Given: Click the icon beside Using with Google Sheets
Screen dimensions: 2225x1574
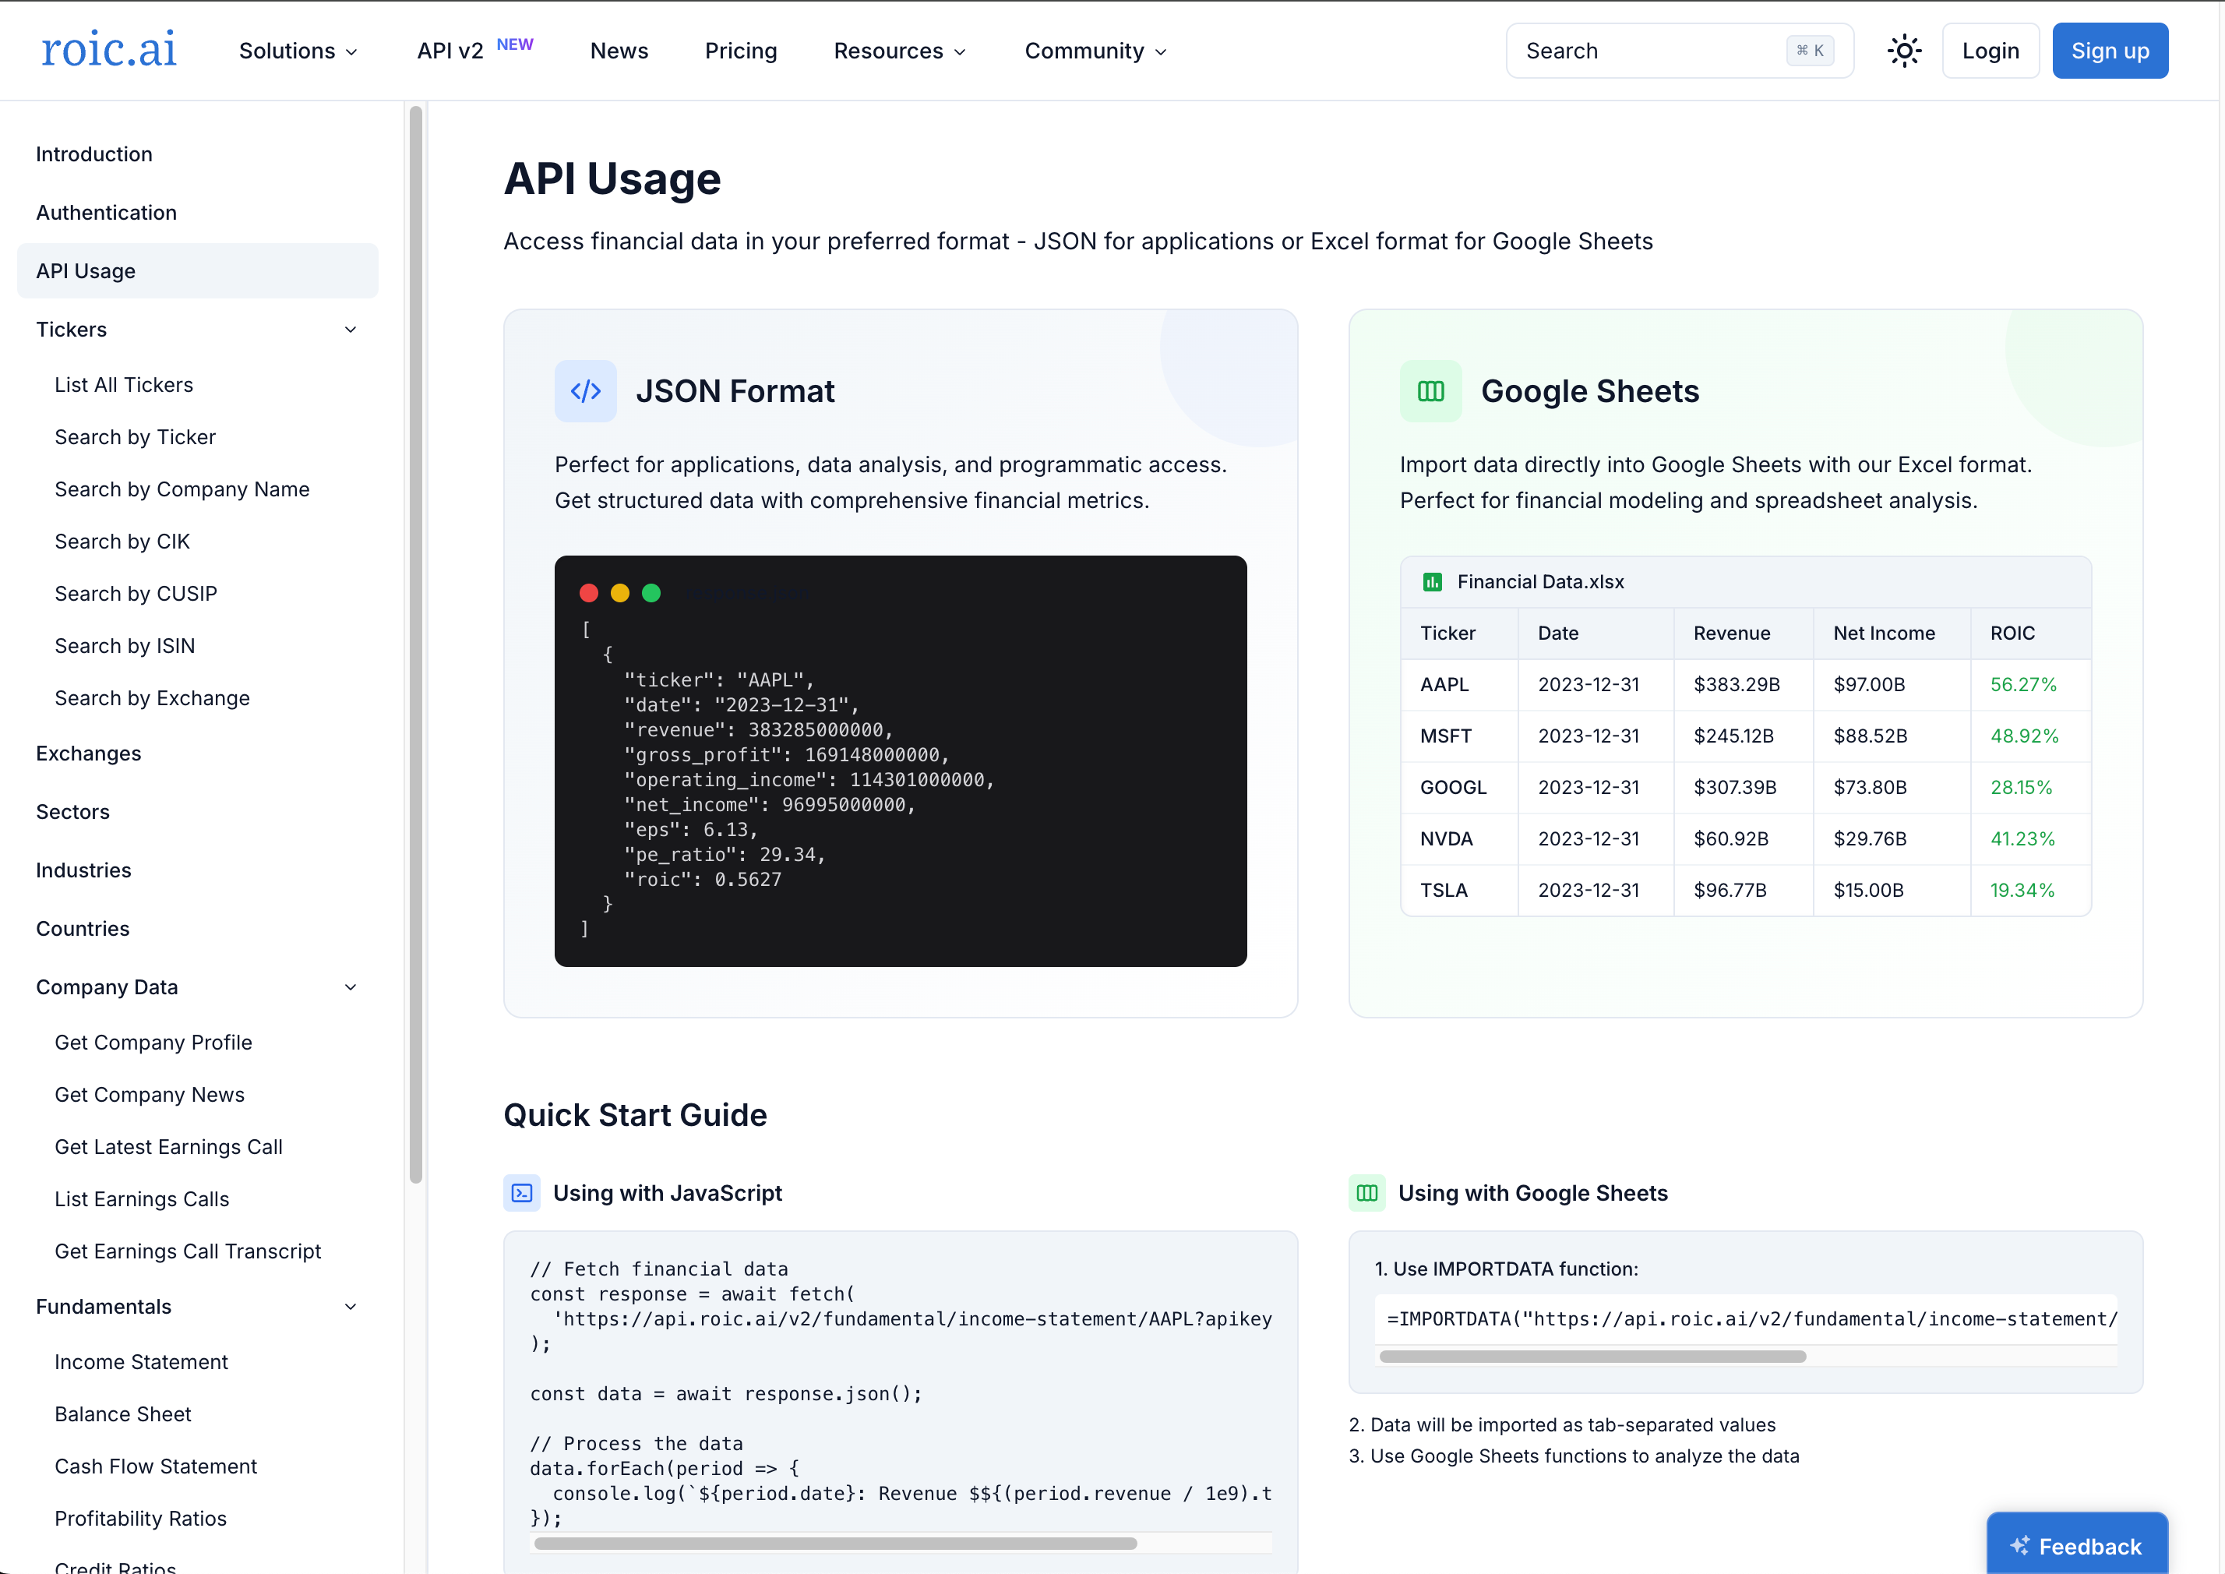Looking at the screenshot, I should click(1366, 1192).
